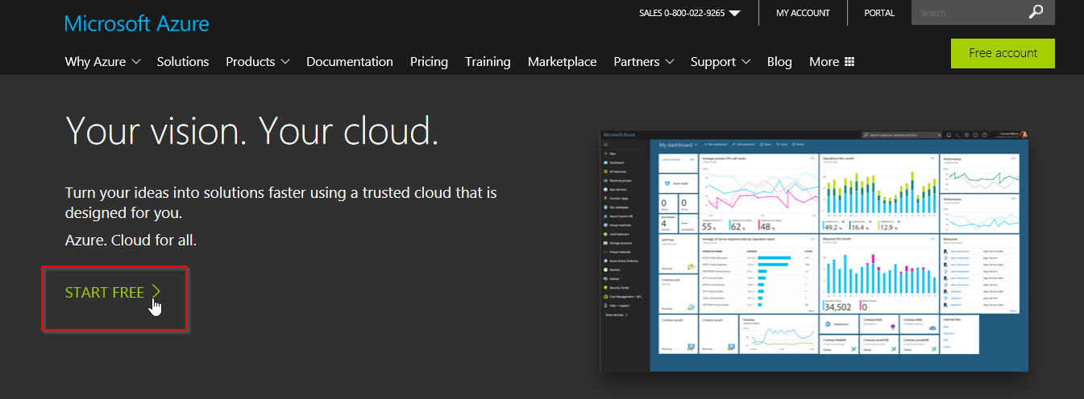Click the START FREE link

click(x=113, y=293)
